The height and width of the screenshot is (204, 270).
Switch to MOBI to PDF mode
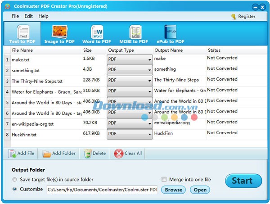[x=134, y=34]
